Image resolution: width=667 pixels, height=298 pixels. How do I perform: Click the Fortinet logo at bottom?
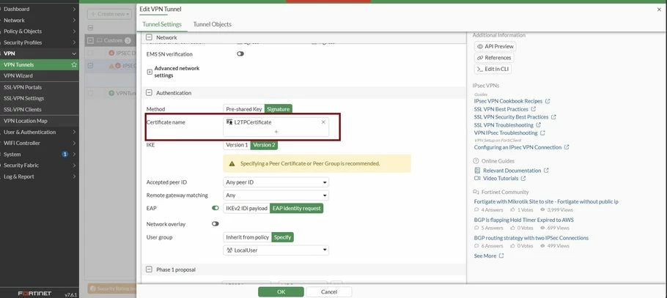pyautogui.click(x=35, y=294)
